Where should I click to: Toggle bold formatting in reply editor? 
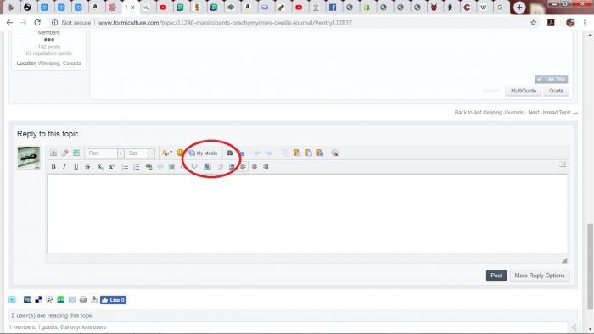(x=53, y=167)
